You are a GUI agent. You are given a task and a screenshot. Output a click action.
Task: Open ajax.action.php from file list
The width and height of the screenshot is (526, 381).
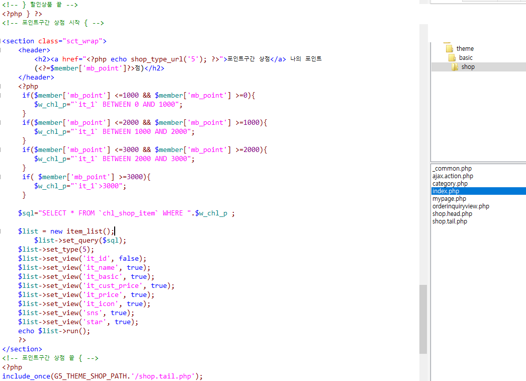[x=453, y=176]
